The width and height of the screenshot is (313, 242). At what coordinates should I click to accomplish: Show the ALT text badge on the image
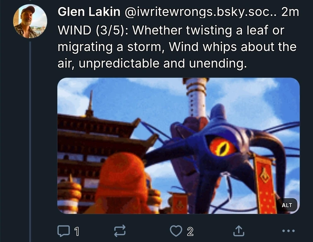tap(287, 205)
